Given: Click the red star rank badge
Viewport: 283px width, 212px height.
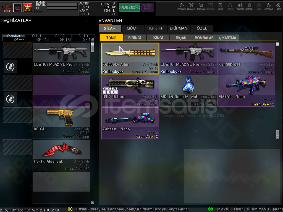Looking at the screenshot, I should (x=28, y=8).
